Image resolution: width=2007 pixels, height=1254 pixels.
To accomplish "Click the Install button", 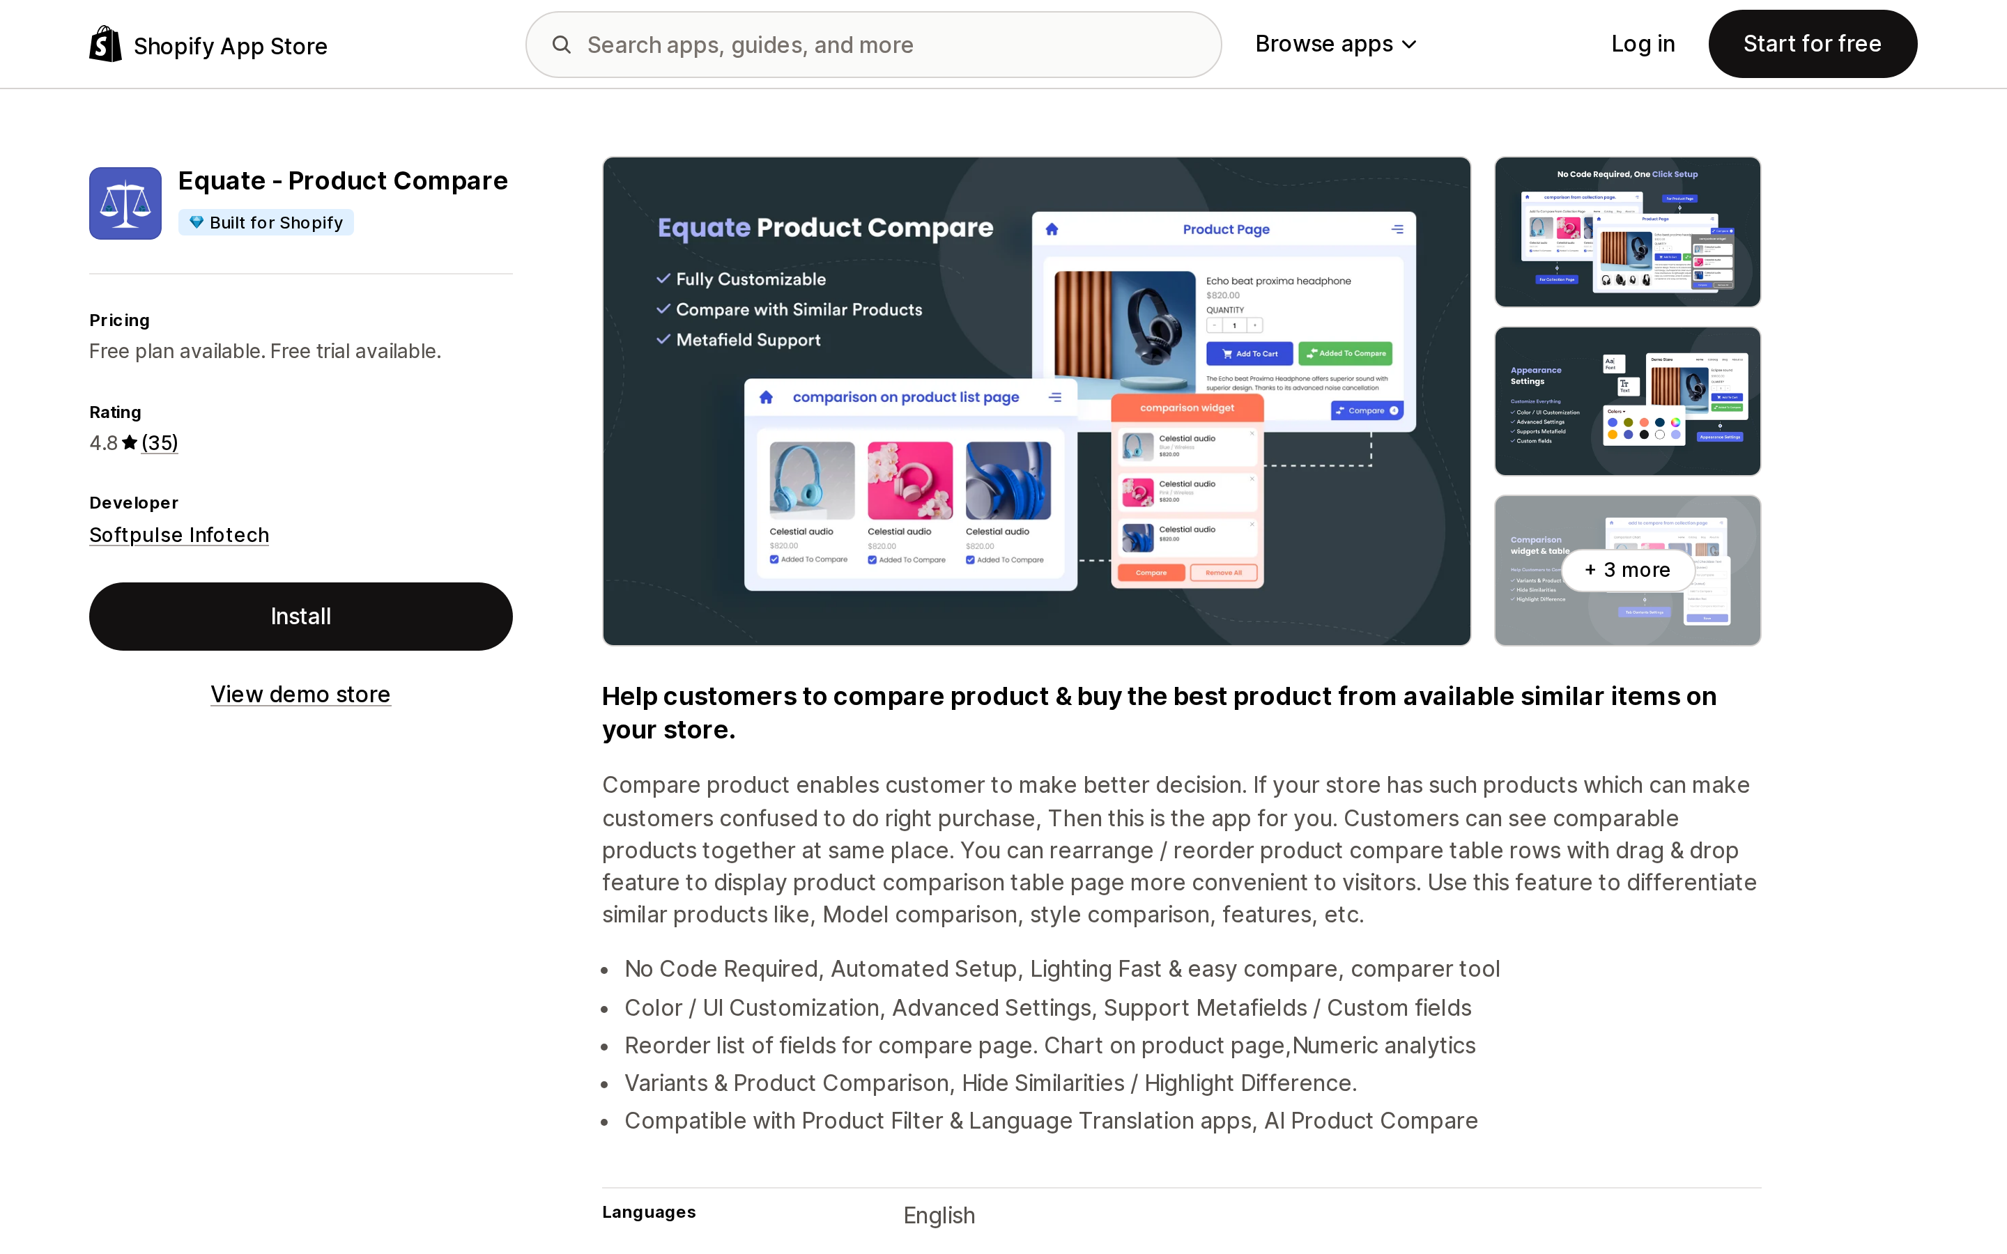I will [x=300, y=617].
